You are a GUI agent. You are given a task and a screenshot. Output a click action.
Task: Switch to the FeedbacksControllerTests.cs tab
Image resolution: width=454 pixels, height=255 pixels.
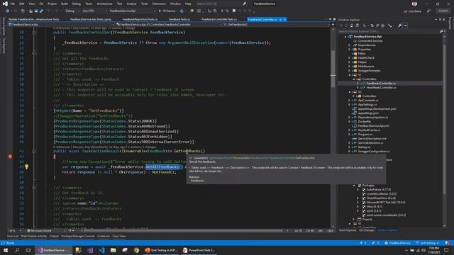(x=219, y=19)
